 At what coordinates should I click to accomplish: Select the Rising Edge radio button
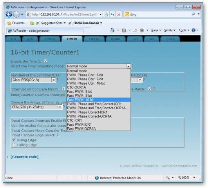pos(14,140)
